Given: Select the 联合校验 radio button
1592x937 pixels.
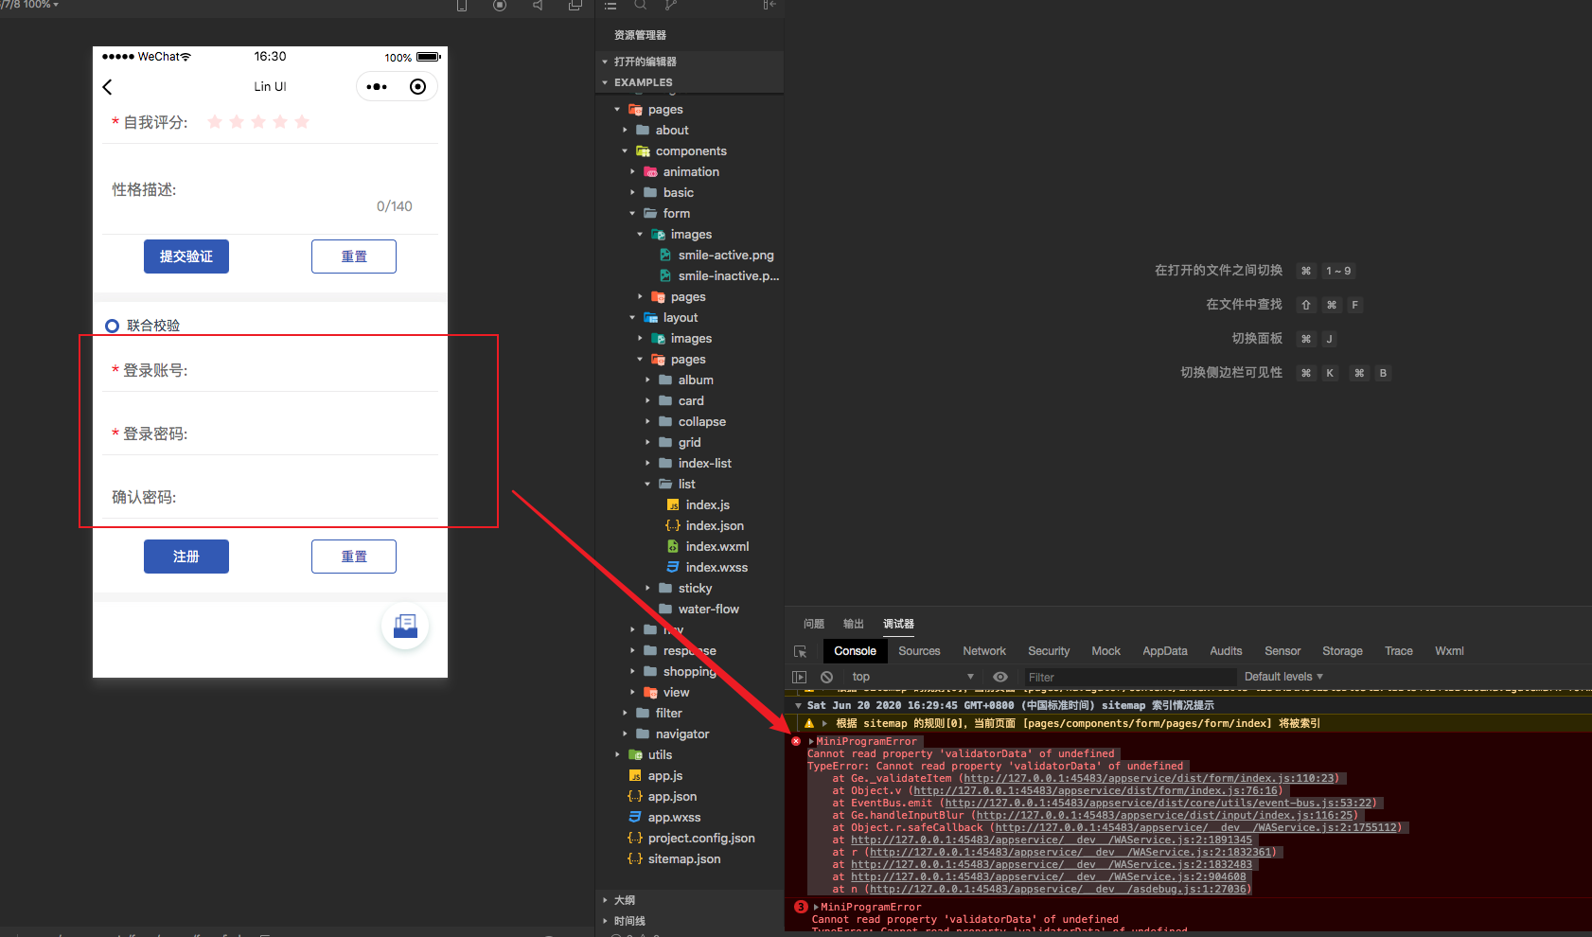Looking at the screenshot, I should pyautogui.click(x=112, y=325).
